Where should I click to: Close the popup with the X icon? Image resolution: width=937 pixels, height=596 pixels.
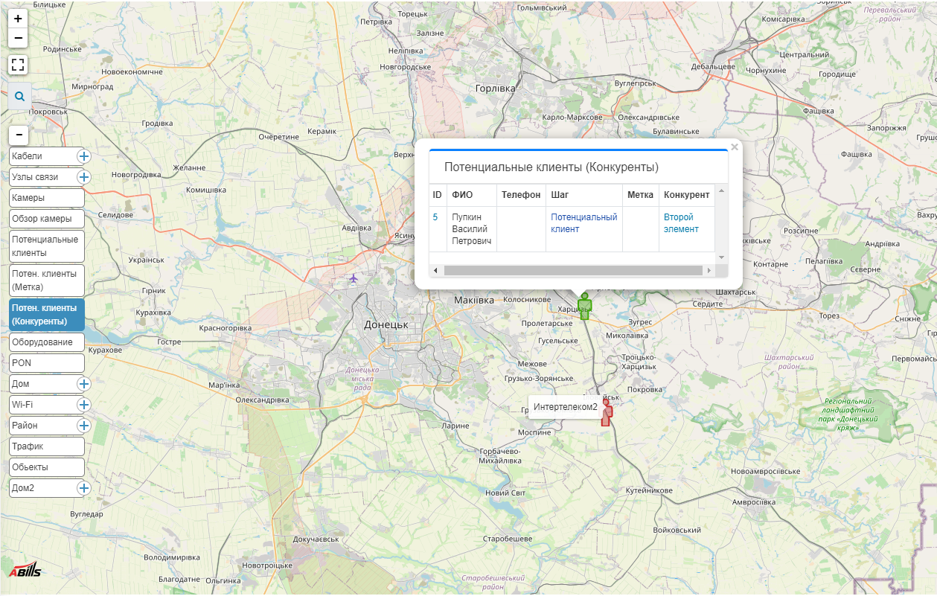pyautogui.click(x=735, y=147)
